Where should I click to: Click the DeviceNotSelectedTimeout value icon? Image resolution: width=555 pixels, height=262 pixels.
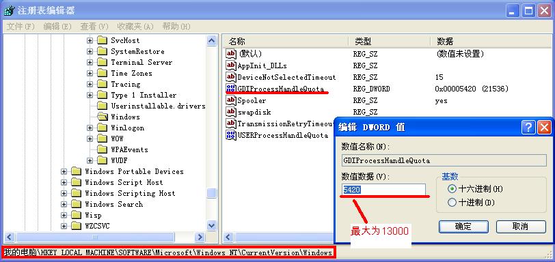point(231,77)
